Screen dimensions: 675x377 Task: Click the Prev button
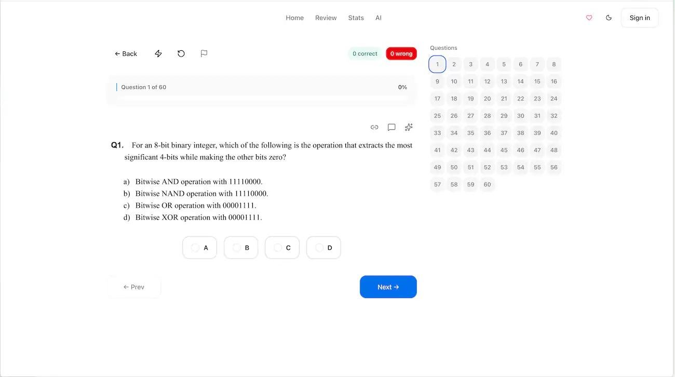[x=134, y=287]
